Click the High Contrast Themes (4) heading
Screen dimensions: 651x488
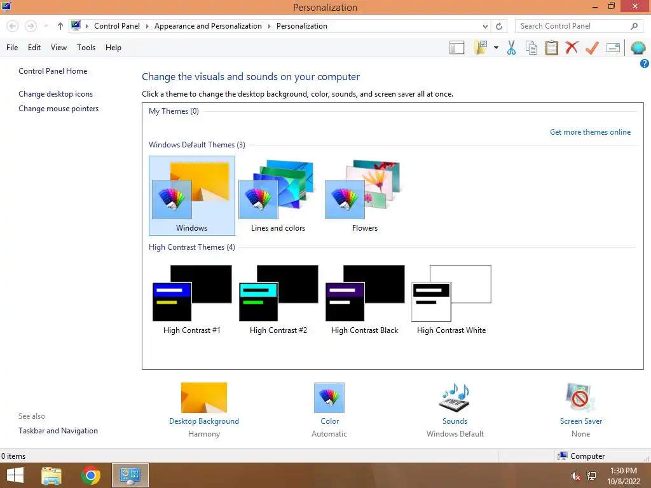(x=192, y=247)
